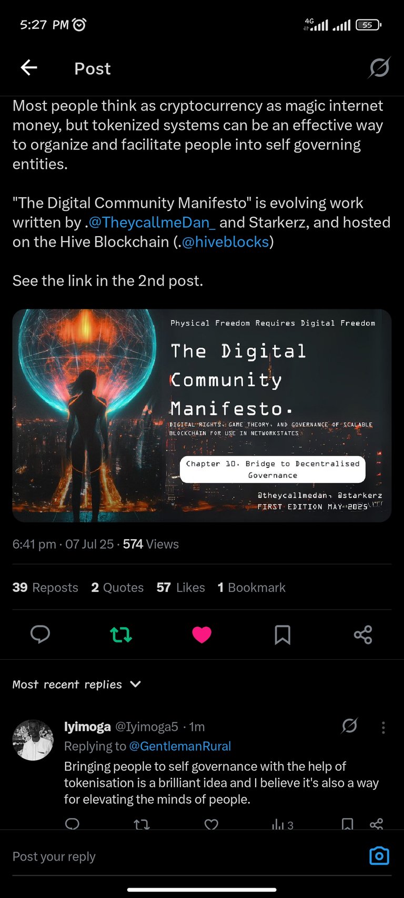Open the 39 Reposts list
This screenshot has width=404, height=898.
(x=45, y=587)
